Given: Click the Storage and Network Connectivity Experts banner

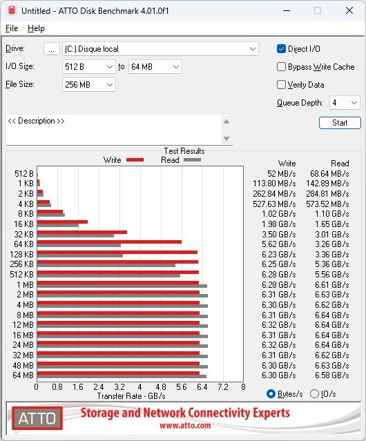Looking at the screenshot, I should [185, 413].
